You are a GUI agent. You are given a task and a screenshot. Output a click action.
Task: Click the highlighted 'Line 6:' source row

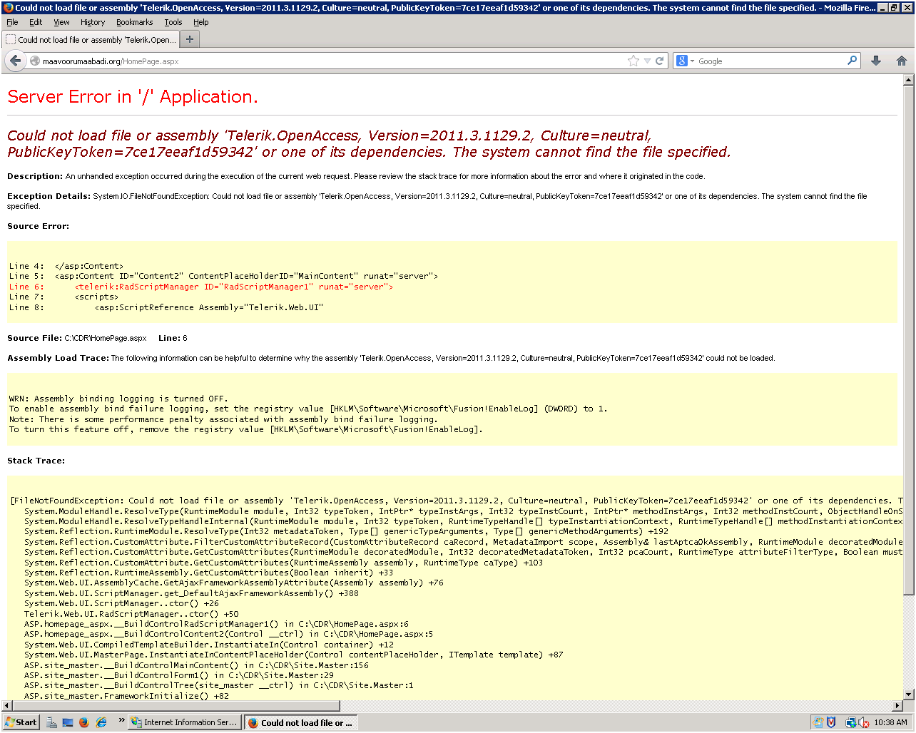click(201, 287)
